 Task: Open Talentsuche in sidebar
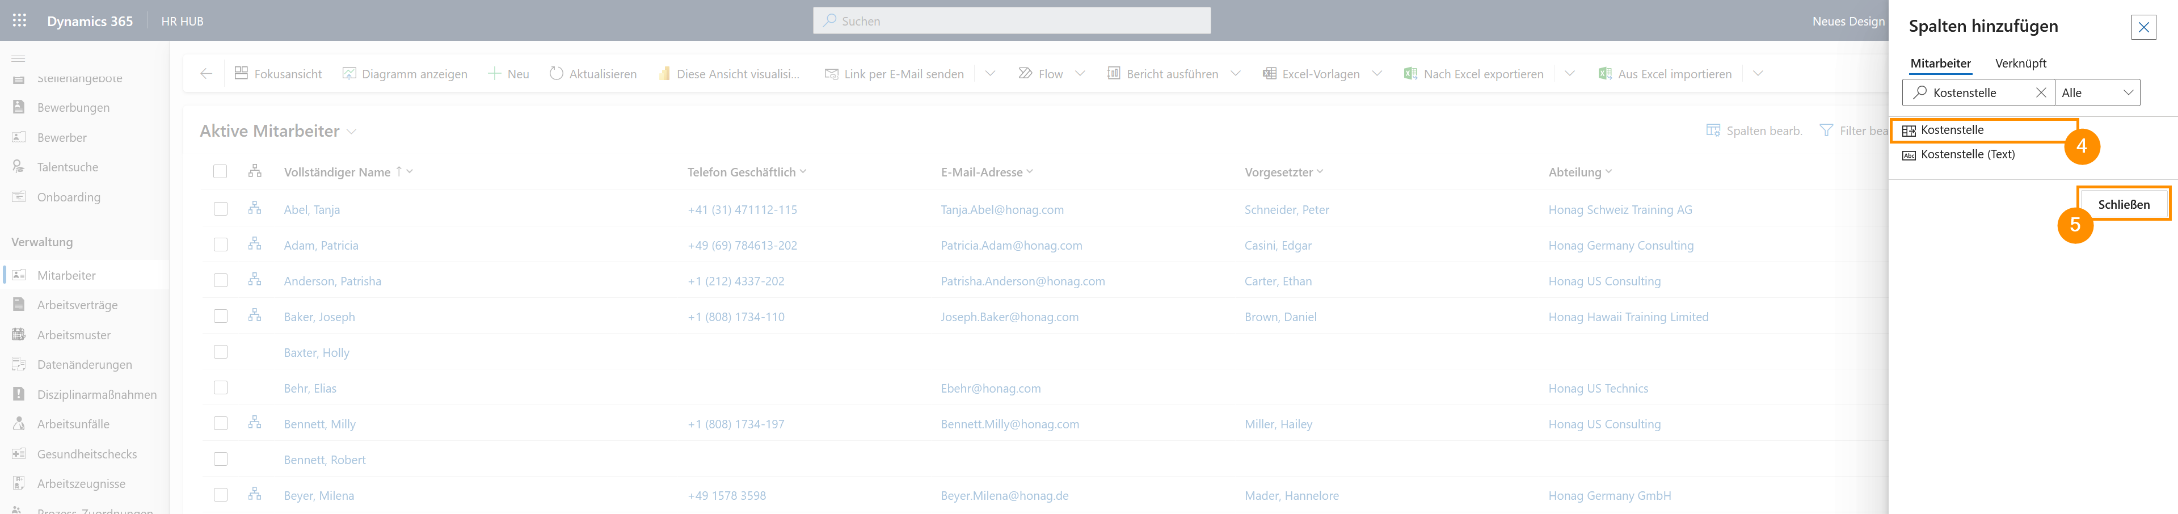67,167
